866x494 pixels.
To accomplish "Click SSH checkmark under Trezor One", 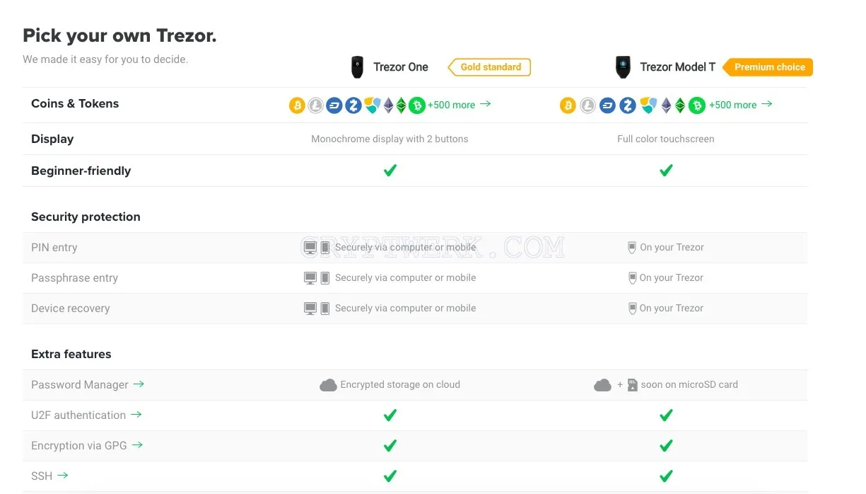I will click(x=390, y=476).
